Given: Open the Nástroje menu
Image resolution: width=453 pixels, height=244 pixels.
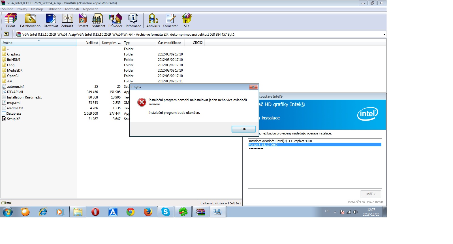Looking at the screenshot, I should click(x=37, y=9).
